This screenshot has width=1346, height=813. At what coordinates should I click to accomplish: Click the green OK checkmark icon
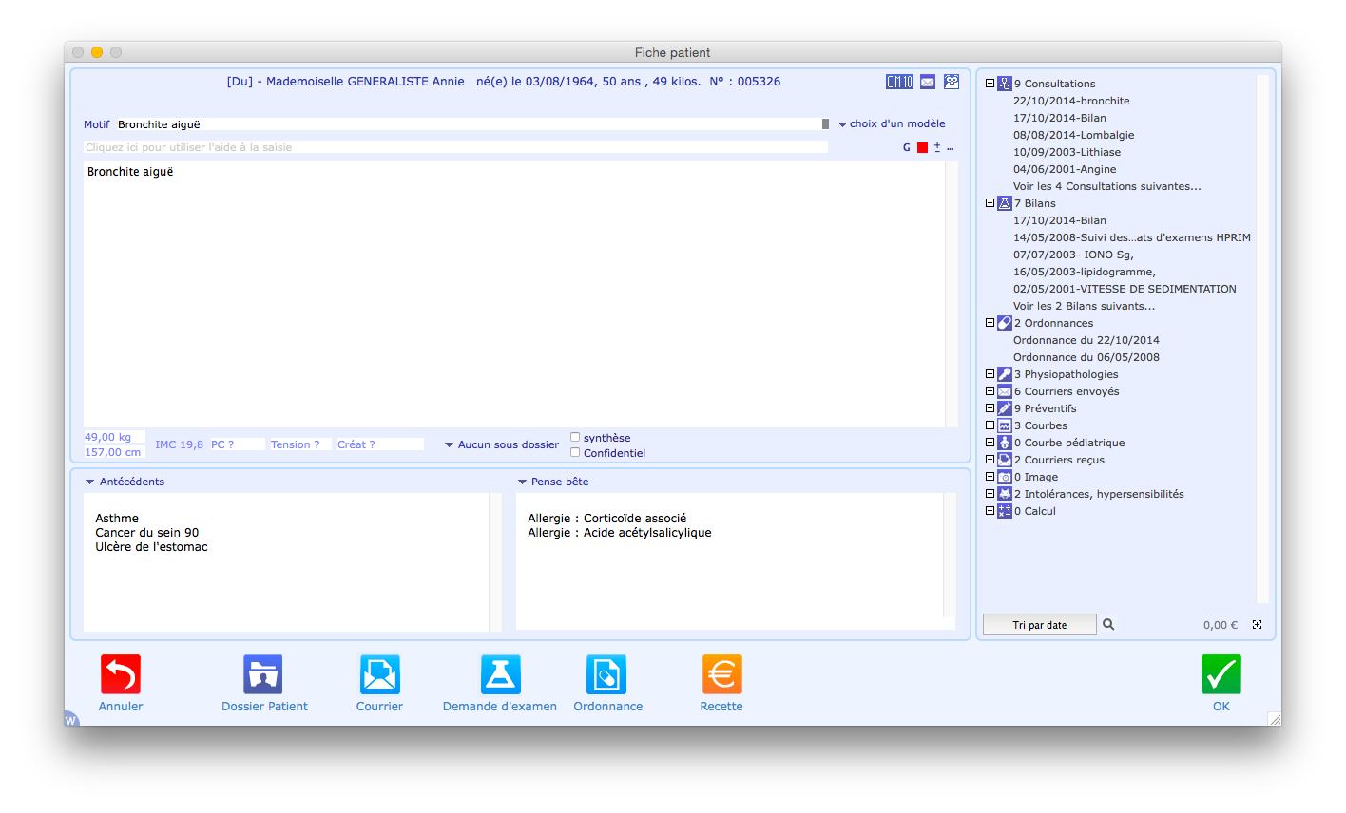1221,674
